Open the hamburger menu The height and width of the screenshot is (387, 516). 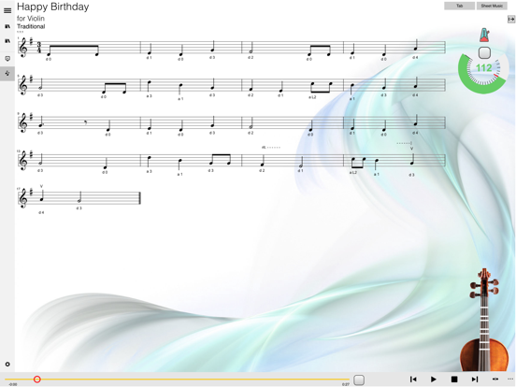7,11
